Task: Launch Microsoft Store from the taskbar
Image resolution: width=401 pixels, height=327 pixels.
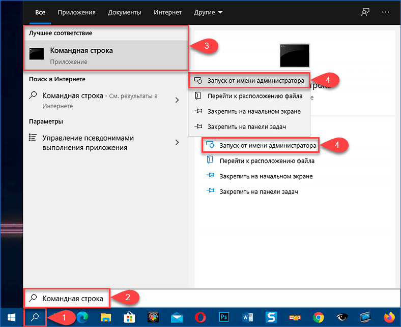Action: point(129,317)
